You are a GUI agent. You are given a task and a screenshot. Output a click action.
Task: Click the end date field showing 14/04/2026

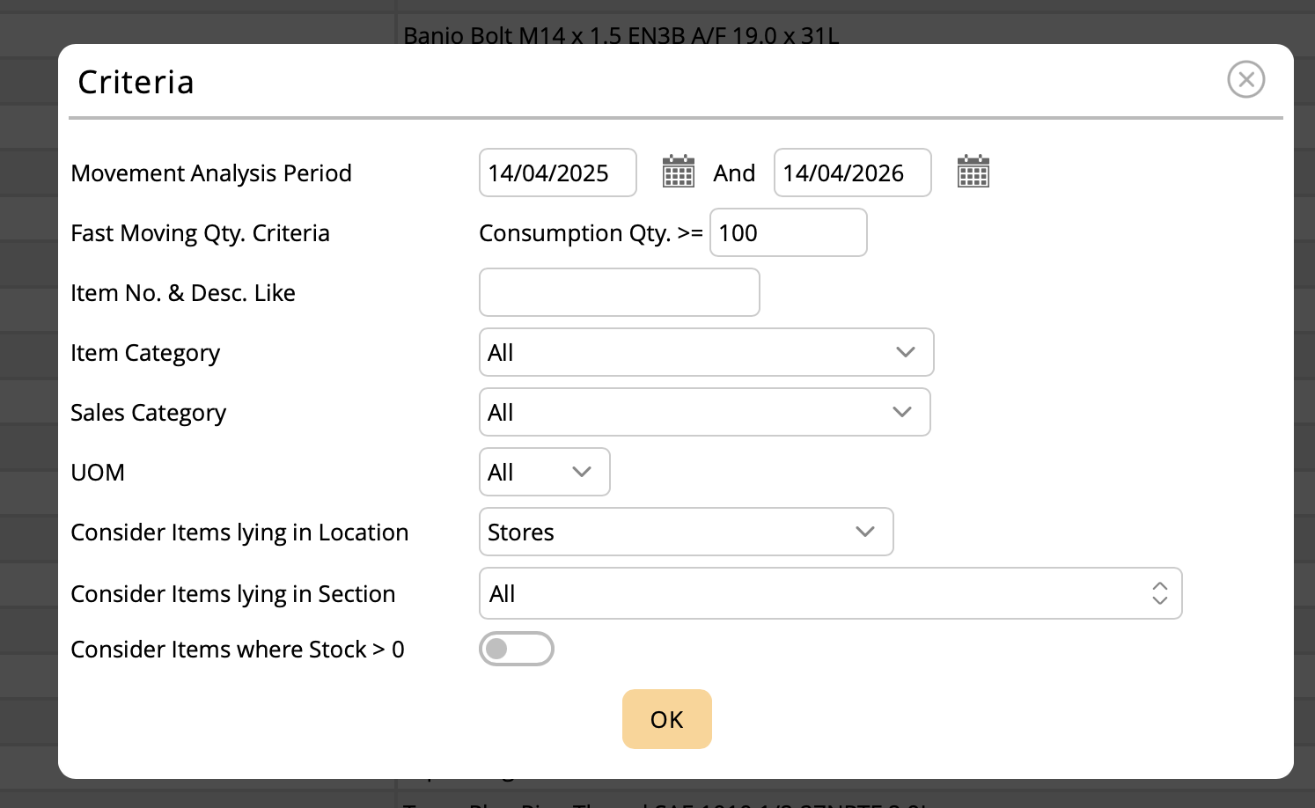pos(852,173)
